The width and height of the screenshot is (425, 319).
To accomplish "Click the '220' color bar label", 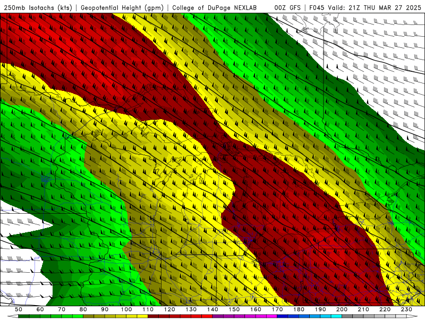I will tap(385, 309).
